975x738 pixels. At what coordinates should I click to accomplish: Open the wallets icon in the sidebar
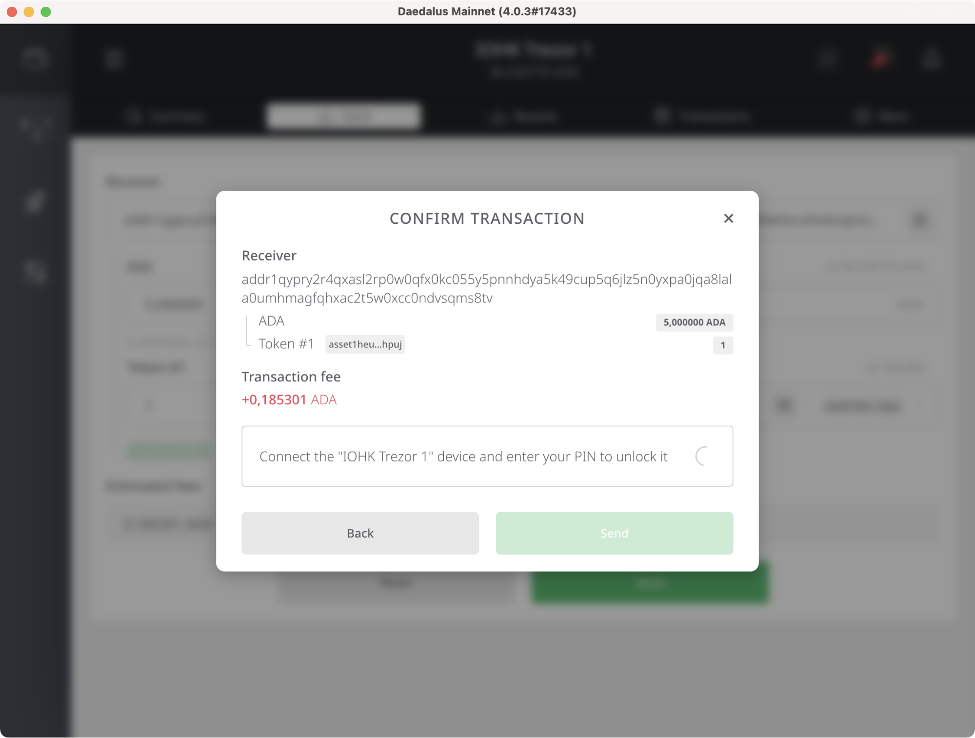(35, 60)
